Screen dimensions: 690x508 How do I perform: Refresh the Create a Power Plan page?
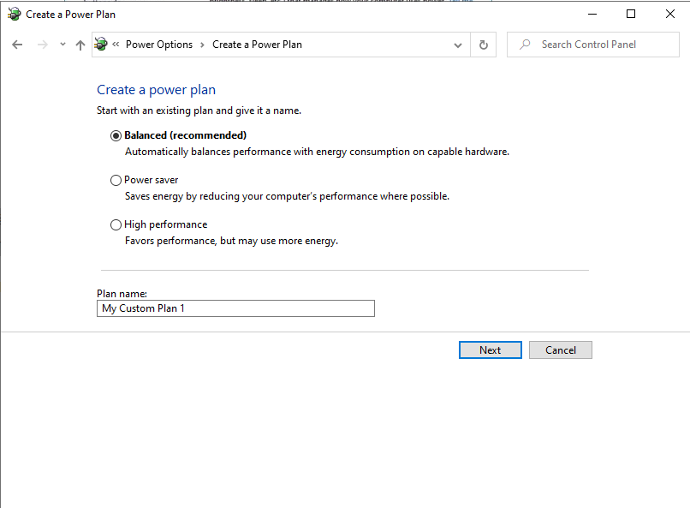coord(484,45)
